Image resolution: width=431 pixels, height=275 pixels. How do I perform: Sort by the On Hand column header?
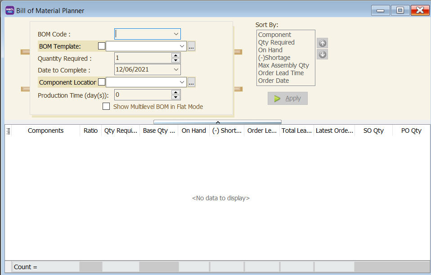pyautogui.click(x=193, y=131)
